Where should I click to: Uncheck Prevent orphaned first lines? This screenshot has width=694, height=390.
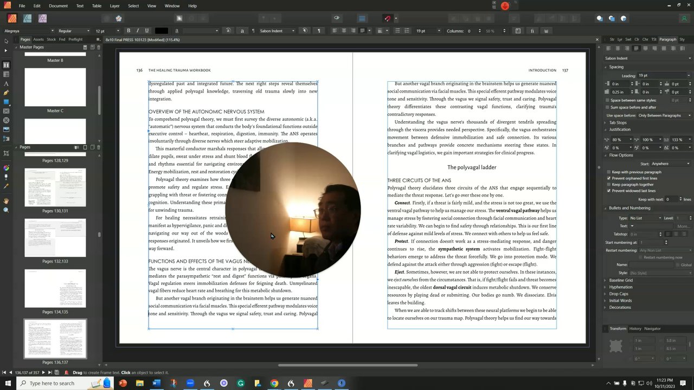(x=609, y=178)
